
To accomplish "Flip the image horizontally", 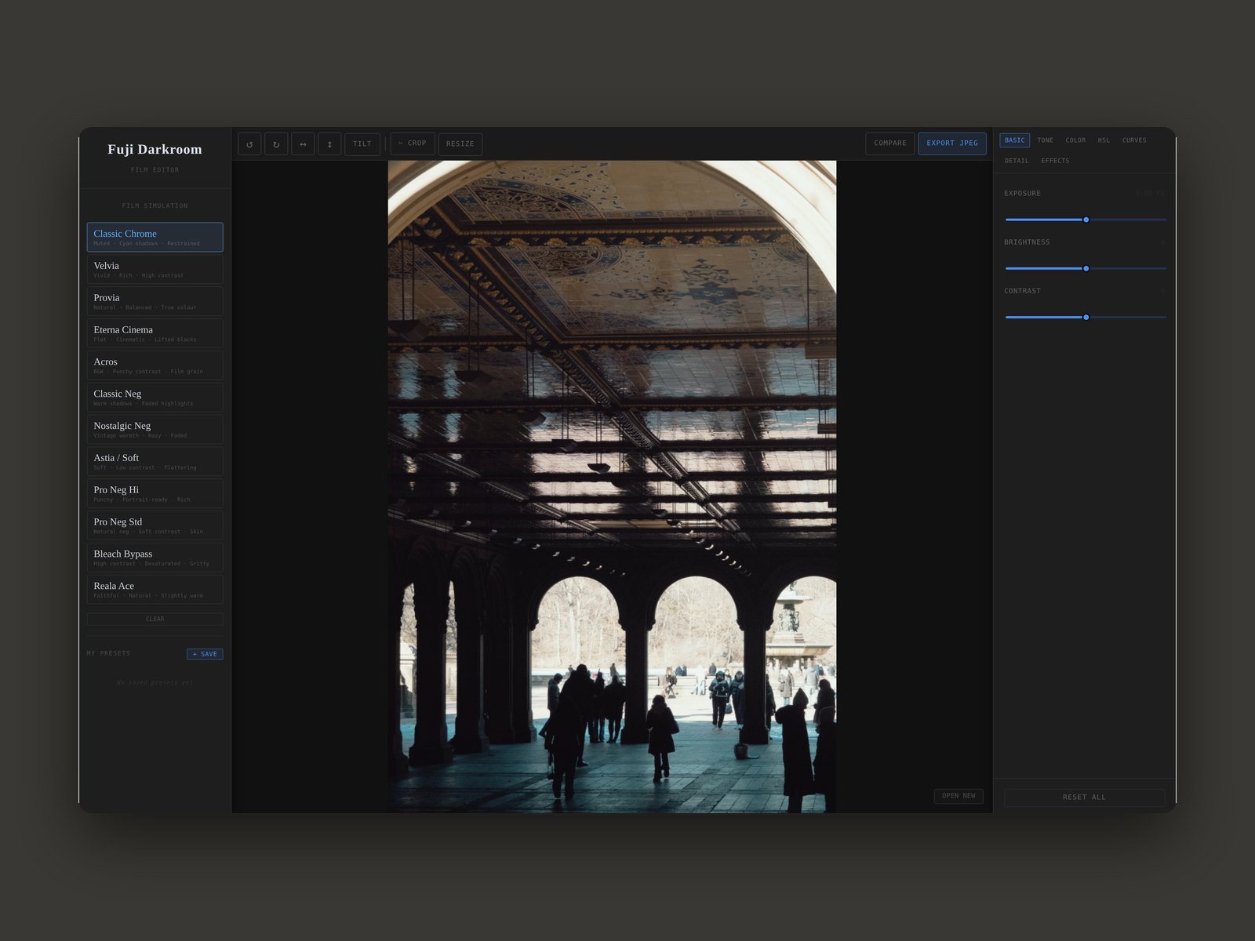I will 303,144.
